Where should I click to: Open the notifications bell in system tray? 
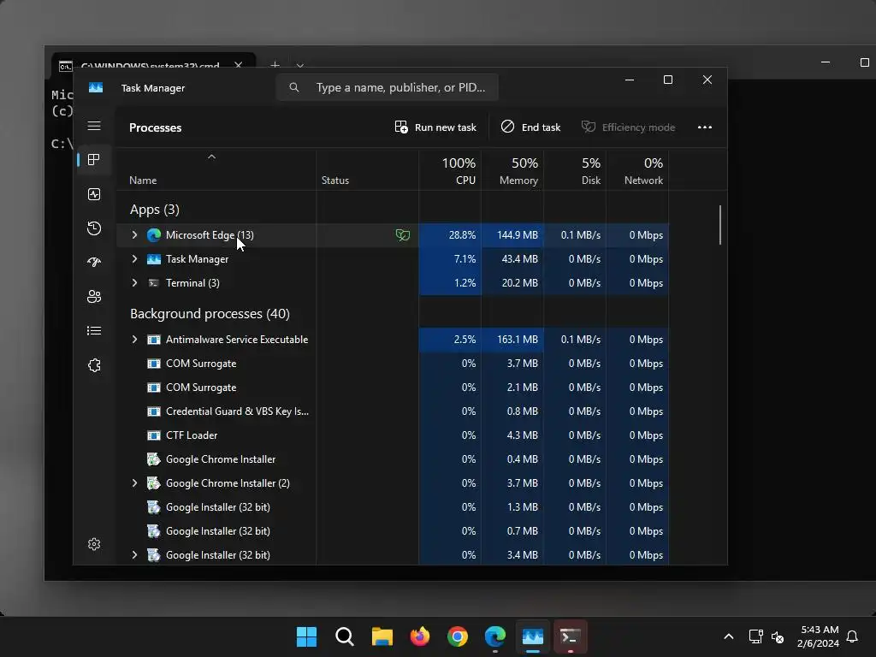click(x=853, y=636)
